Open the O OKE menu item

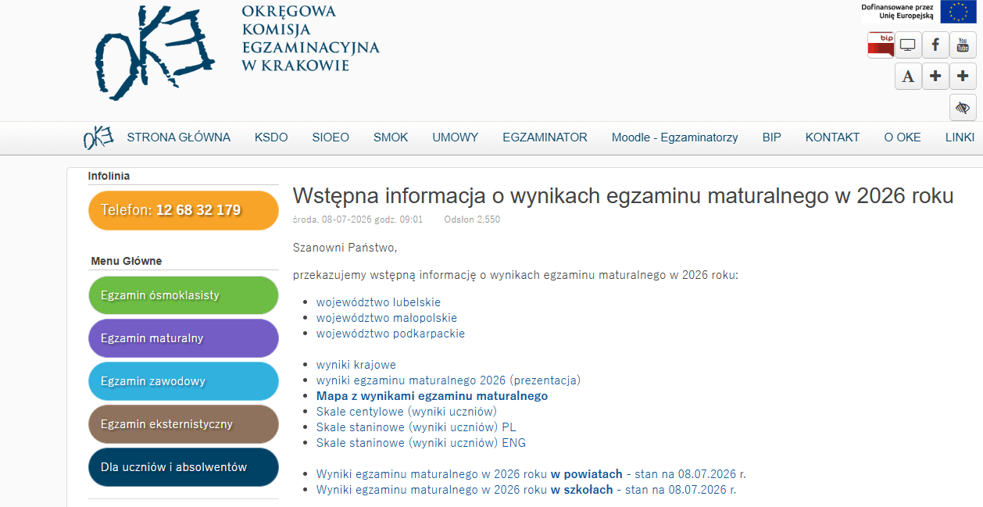(x=903, y=137)
